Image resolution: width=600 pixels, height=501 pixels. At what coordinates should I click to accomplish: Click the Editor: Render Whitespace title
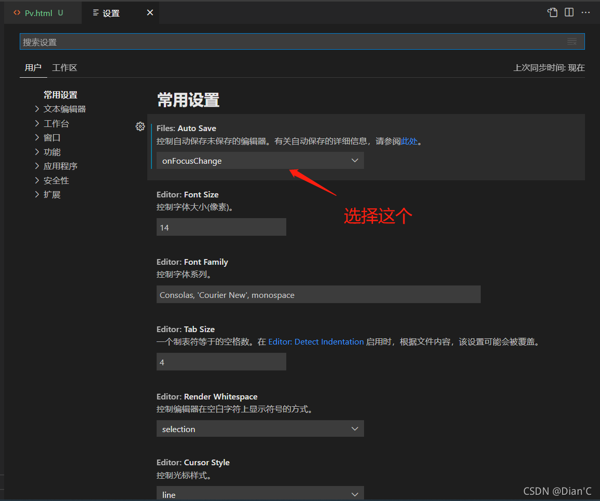(207, 397)
